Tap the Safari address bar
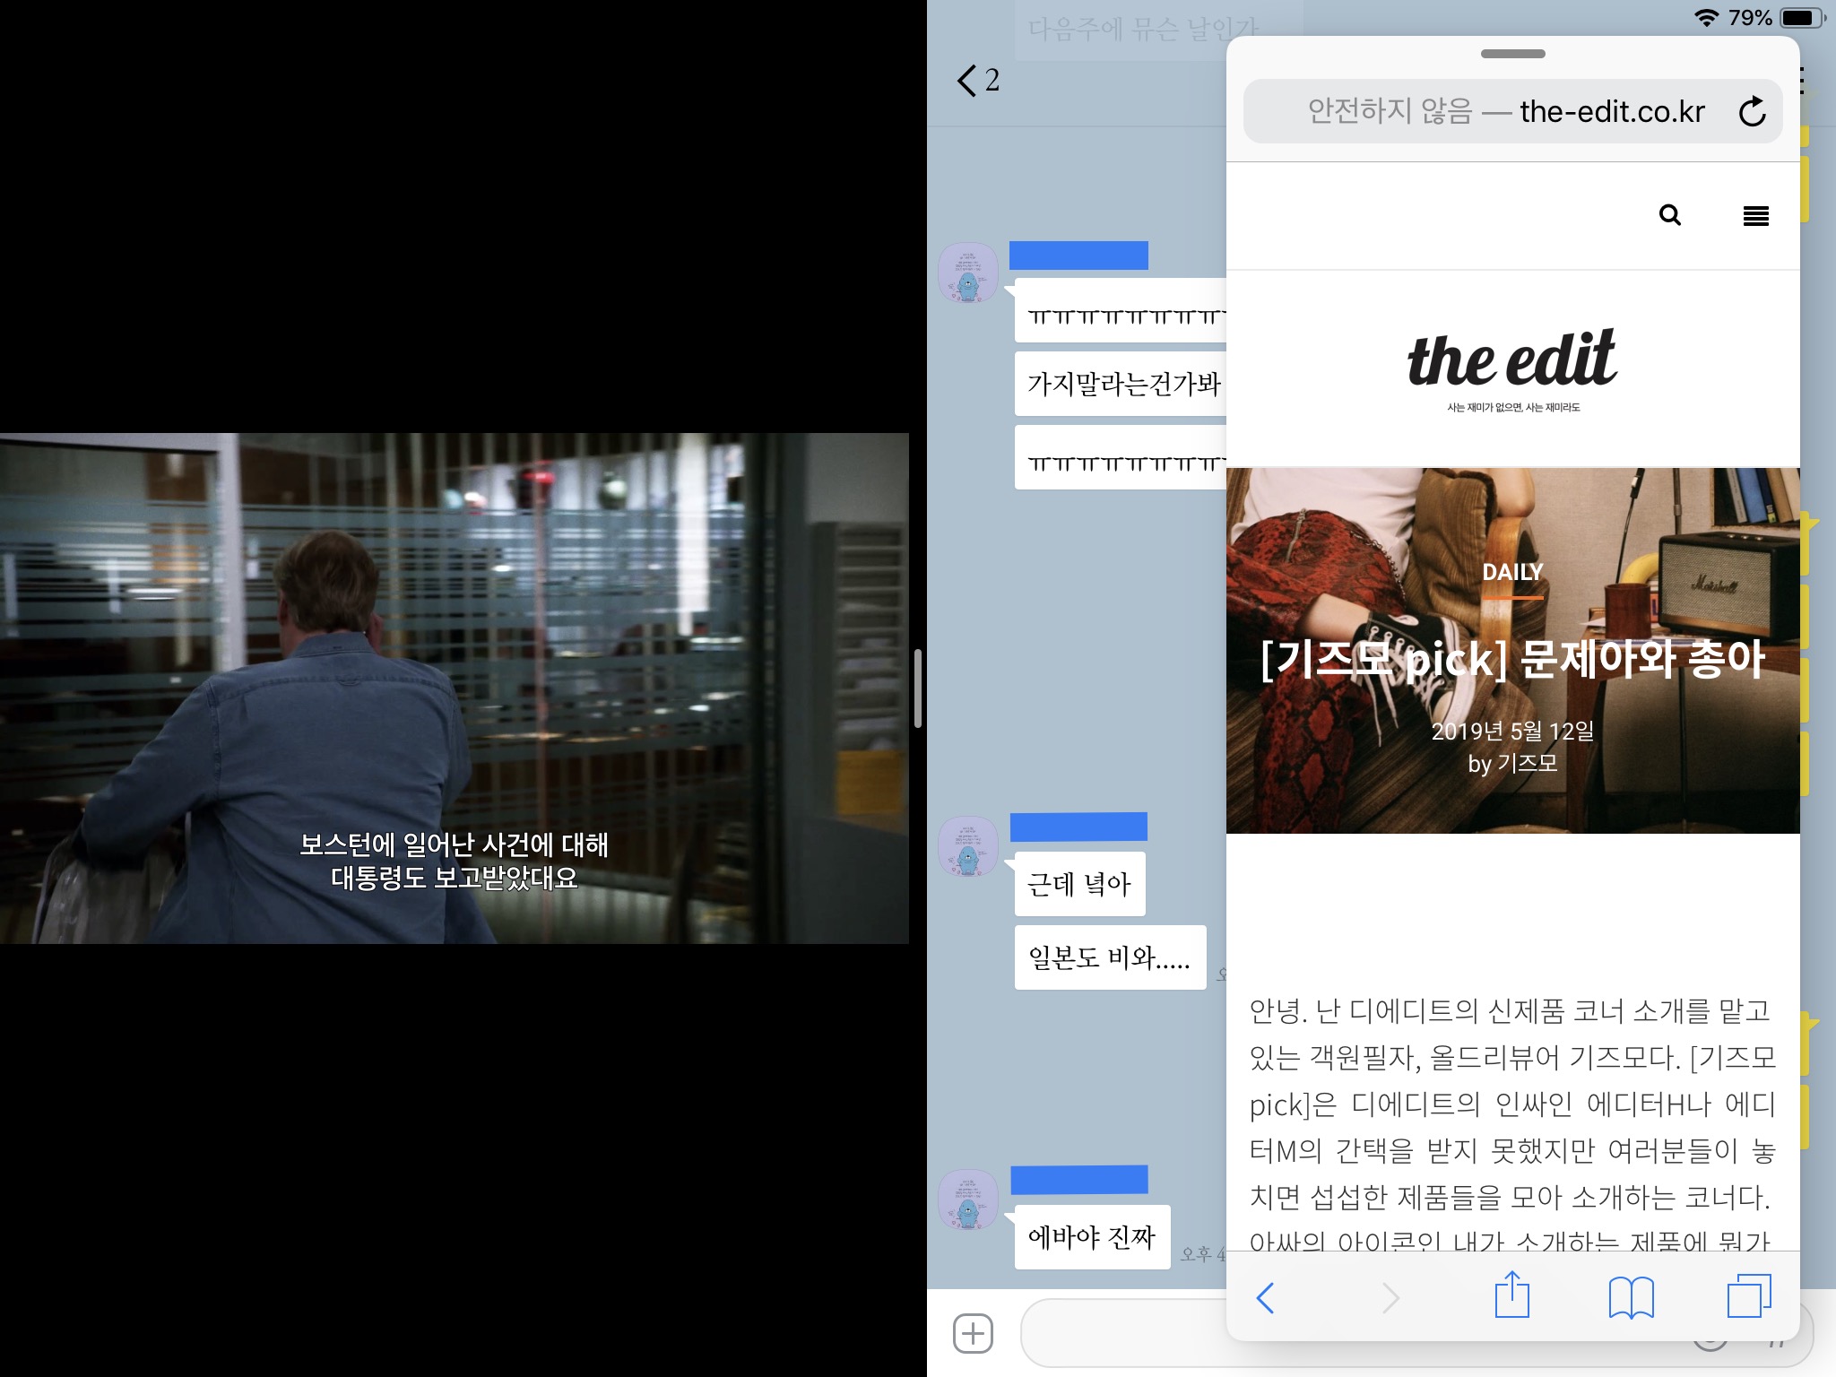 [1506, 112]
